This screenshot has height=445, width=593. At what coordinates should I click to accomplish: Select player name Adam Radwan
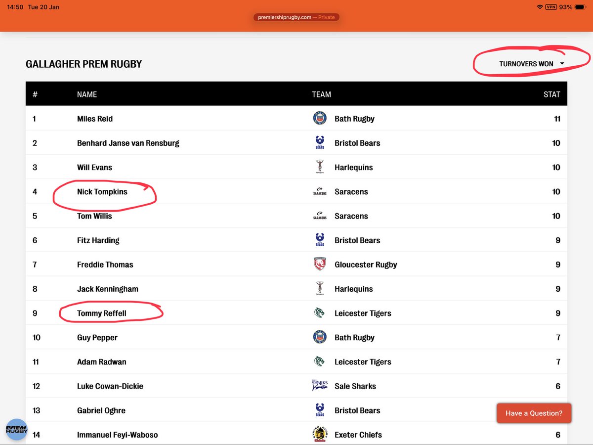coord(102,361)
